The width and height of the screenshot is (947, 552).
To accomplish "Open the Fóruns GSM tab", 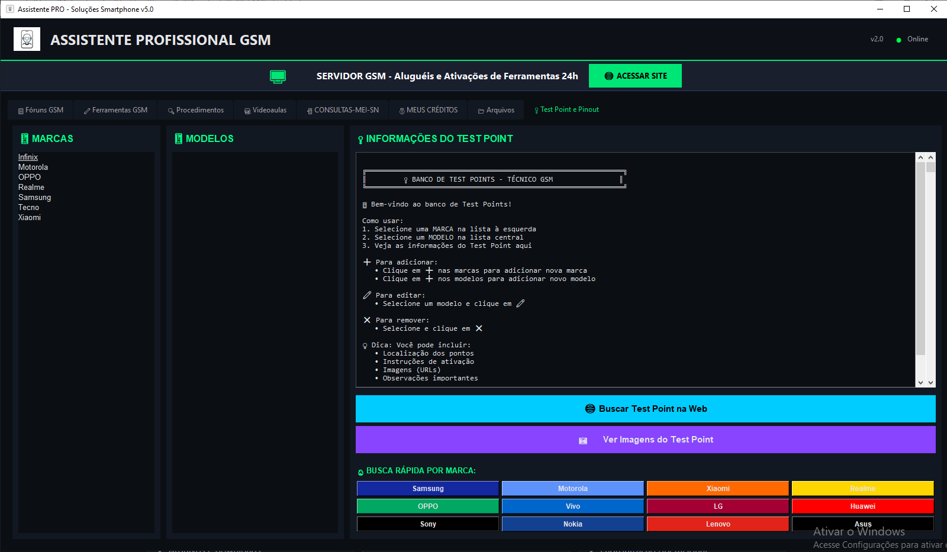I will click(41, 110).
